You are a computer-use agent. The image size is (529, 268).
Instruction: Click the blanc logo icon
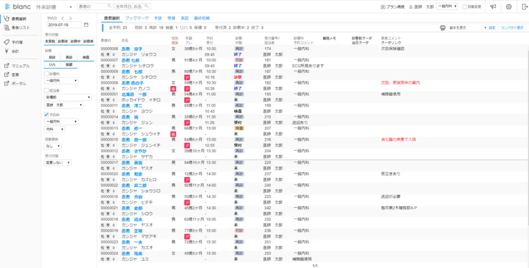(x=8, y=7)
